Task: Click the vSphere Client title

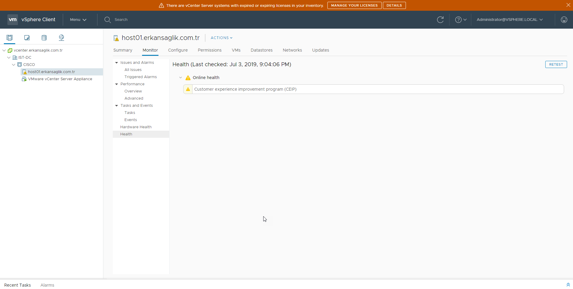Action: (x=38, y=20)
